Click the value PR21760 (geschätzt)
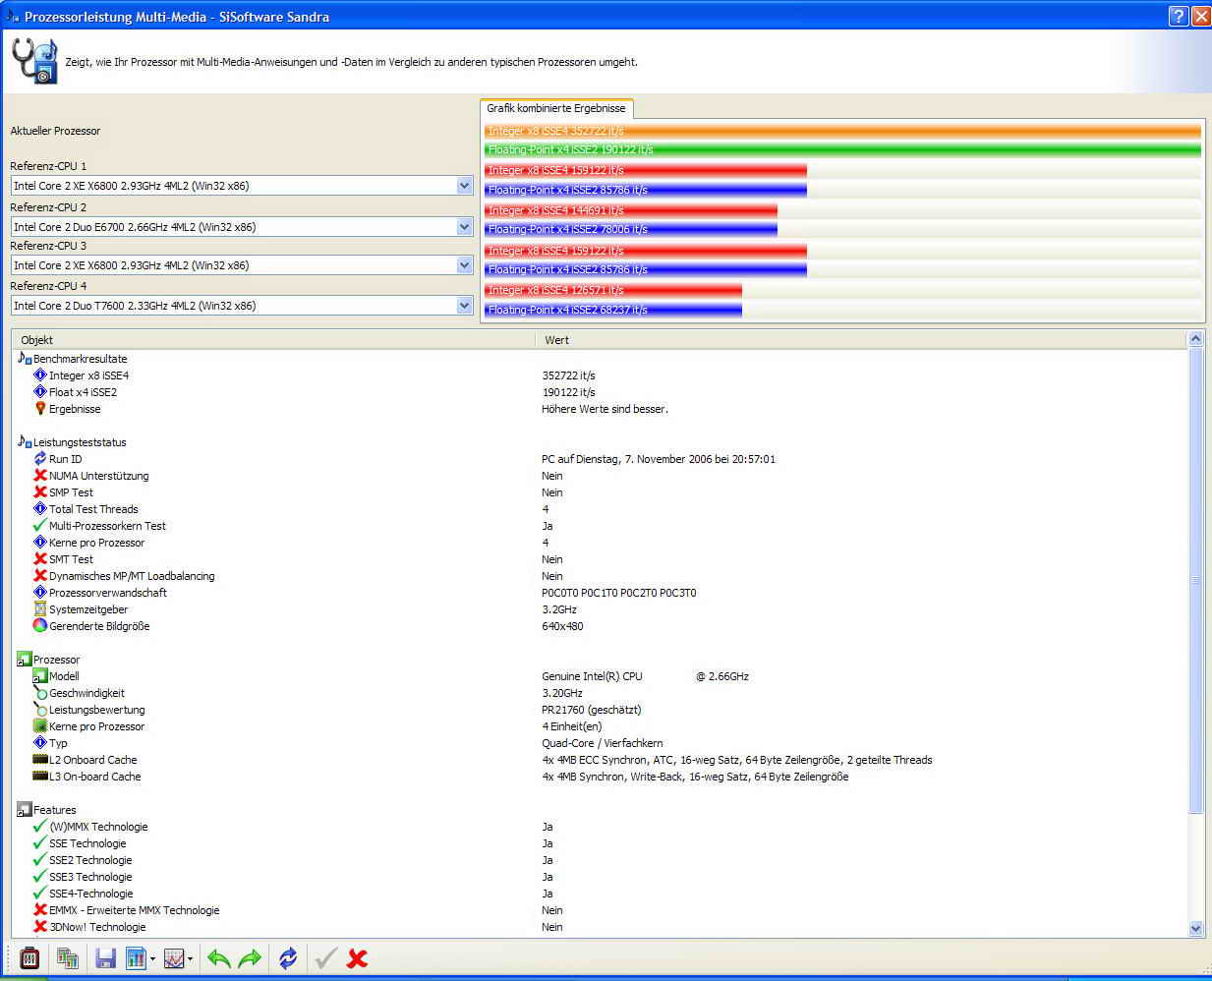The image size is (1212, 981). 591,710
